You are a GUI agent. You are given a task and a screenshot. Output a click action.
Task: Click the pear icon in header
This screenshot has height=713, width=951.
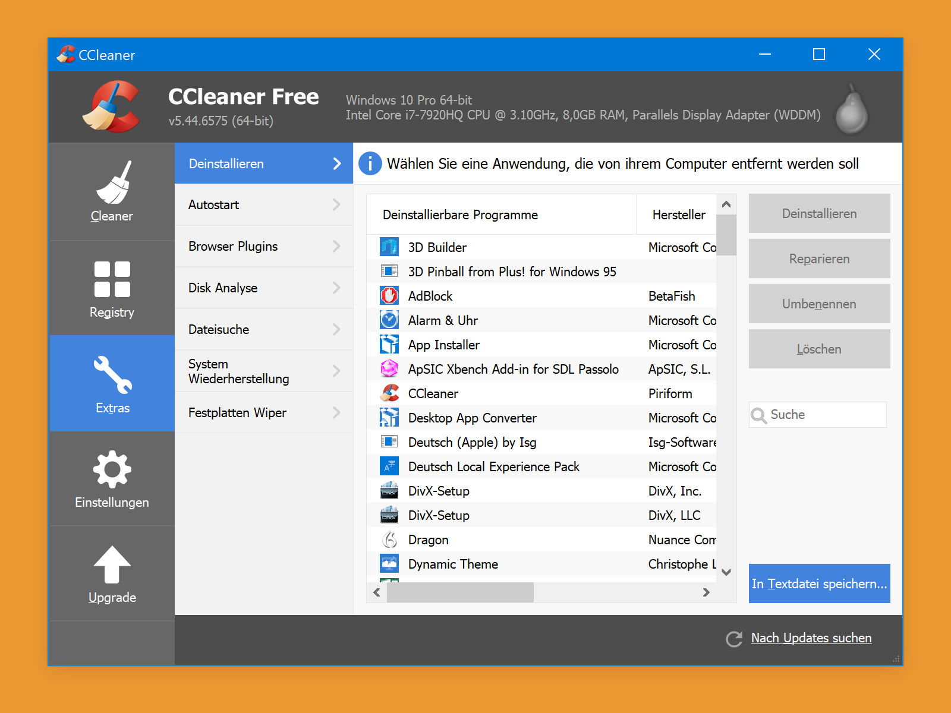[852, 109]
